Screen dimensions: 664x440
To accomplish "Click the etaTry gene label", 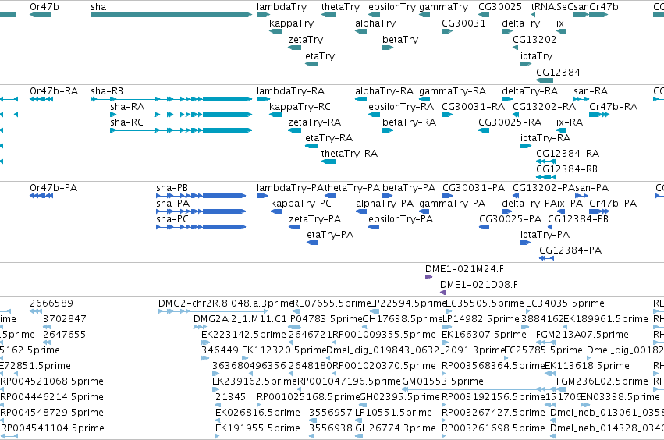I will (x=320, y=56).
